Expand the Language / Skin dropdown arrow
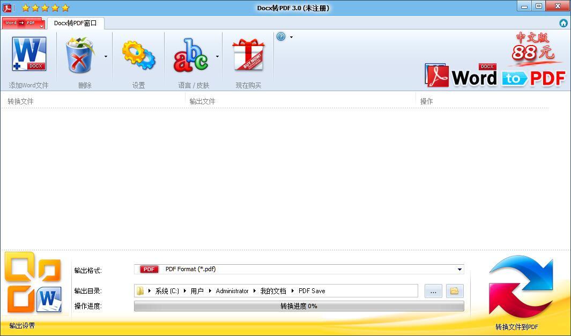 (217, 56)
